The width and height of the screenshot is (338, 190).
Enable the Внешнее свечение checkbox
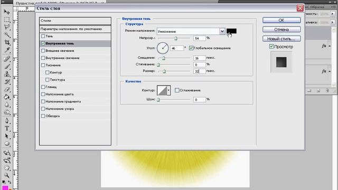pyautogui.click(x=43, y=51)
